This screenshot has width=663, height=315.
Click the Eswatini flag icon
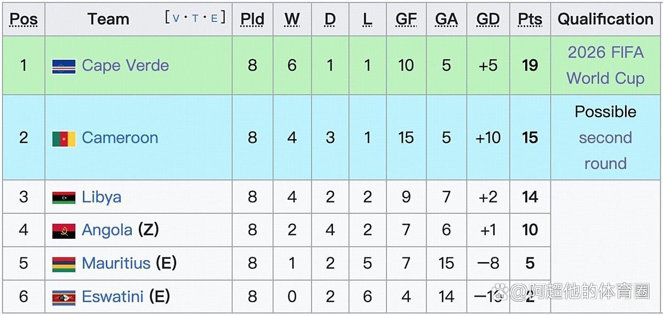click(64, 297)
